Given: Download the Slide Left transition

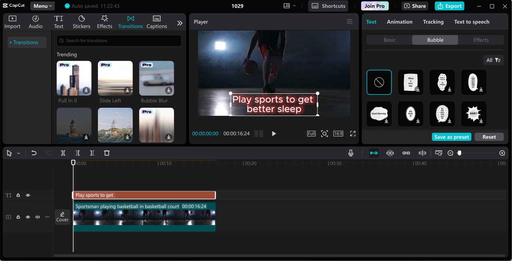Looking at the screenshot, I should click(x=128, y=90).
